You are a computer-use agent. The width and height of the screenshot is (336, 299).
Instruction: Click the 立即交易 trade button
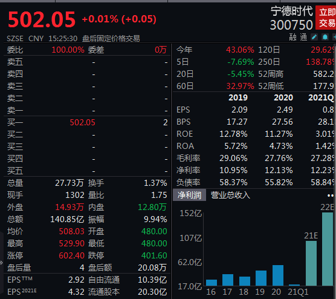pos(326,18)
